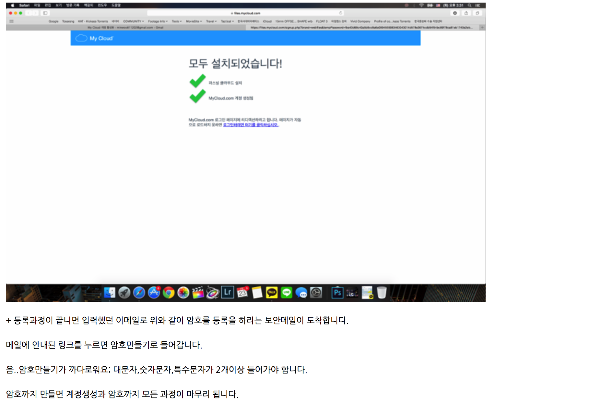Open Notification Center icon in menu bar
Image resolution: width=590 pixels, height=412 pixels.
[478, 5]
